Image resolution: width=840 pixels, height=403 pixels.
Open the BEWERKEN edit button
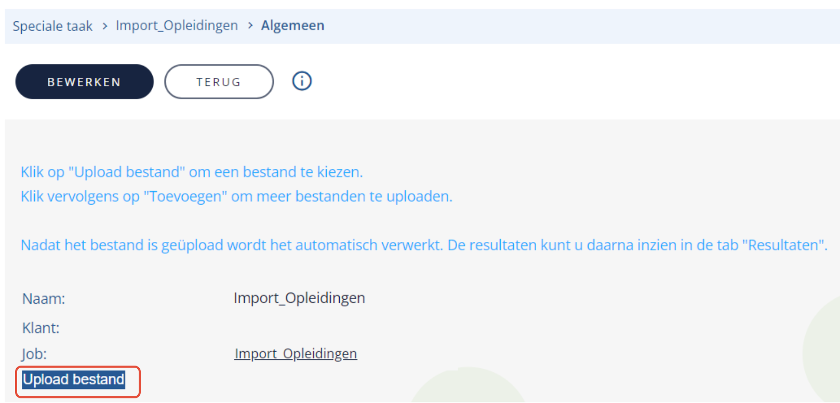point(85,82)
